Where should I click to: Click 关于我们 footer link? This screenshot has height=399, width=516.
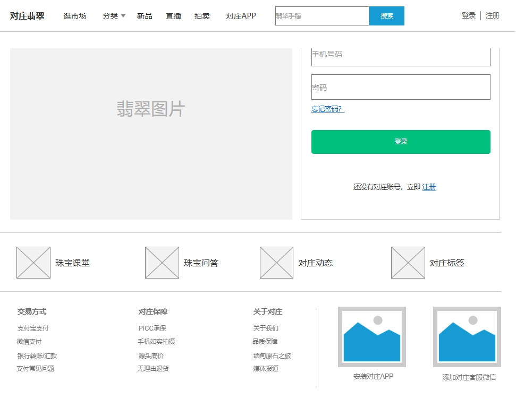click(x=266, y=328)
